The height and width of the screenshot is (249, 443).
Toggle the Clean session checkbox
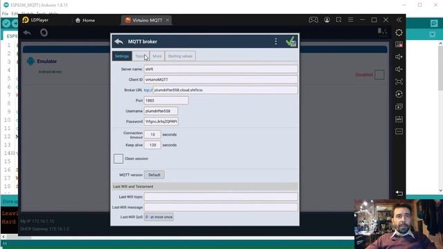click(x=118, y=158)
